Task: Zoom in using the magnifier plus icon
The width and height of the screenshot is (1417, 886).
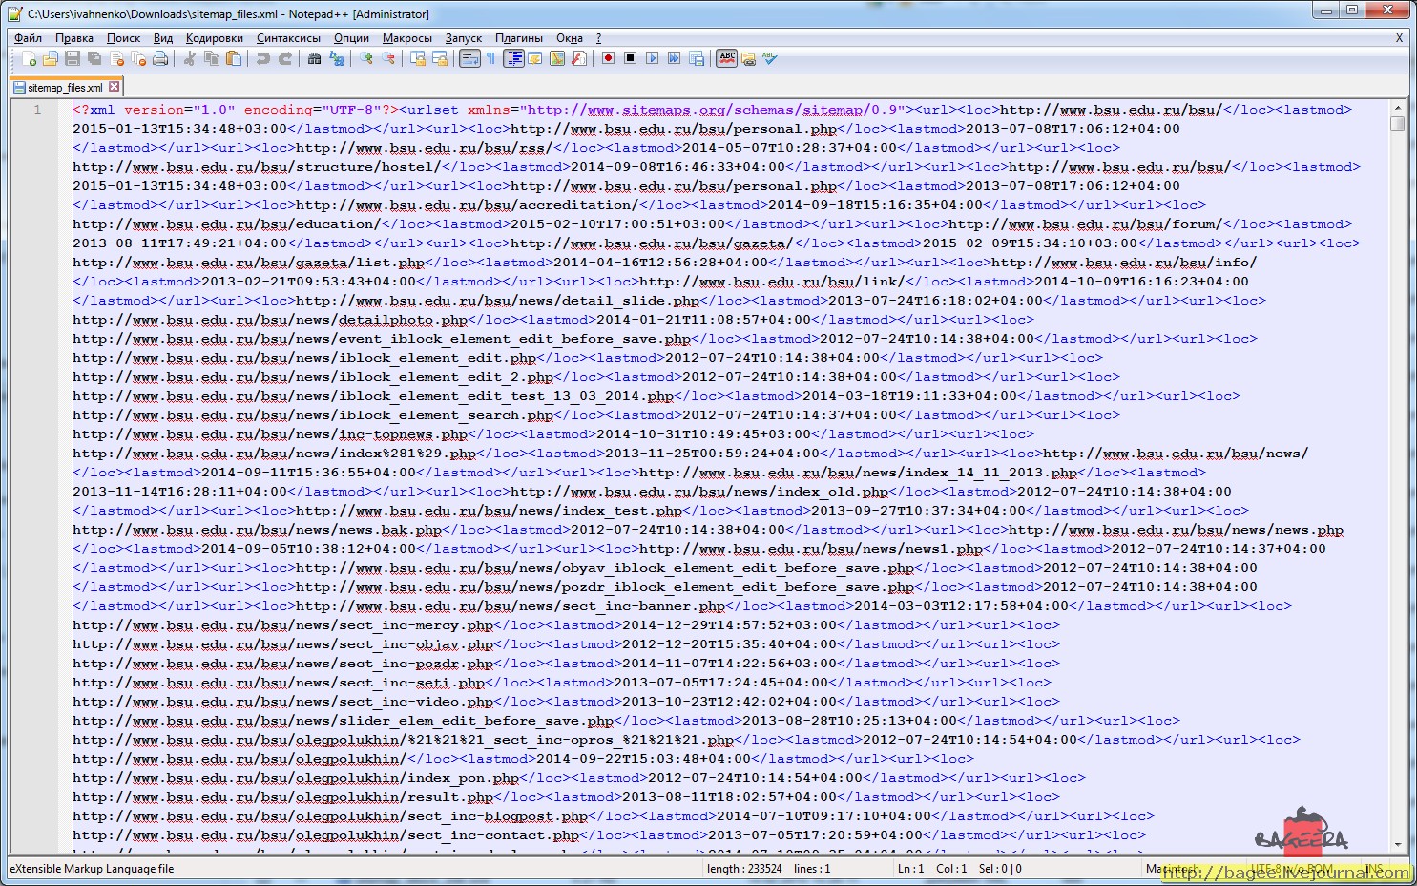Action: [x=365, y=58]
